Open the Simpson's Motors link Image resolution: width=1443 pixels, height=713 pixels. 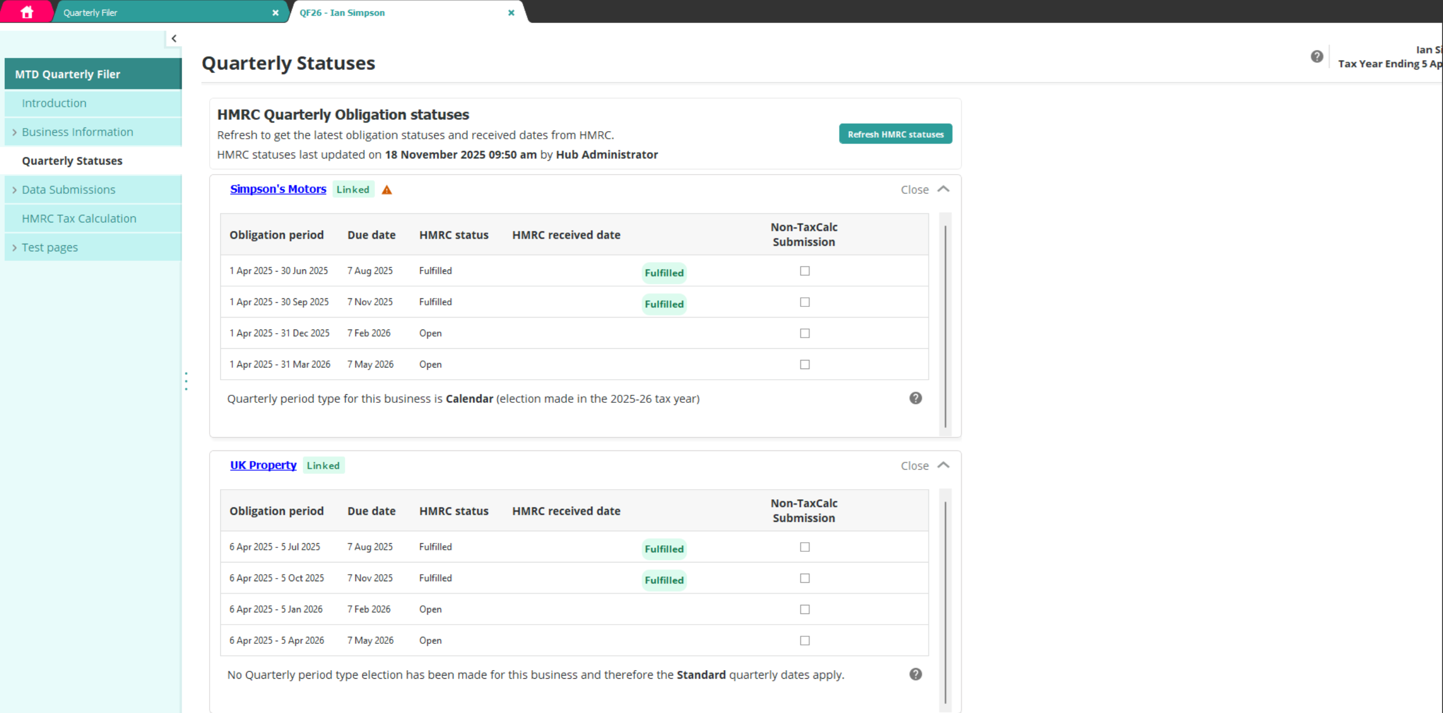pos(278,189)
